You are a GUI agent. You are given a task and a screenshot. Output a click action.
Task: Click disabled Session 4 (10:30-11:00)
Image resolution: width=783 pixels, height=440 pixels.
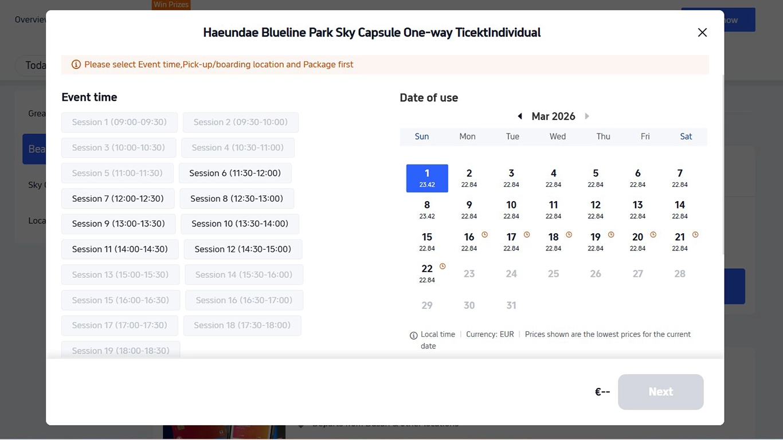tap(238, 148)
